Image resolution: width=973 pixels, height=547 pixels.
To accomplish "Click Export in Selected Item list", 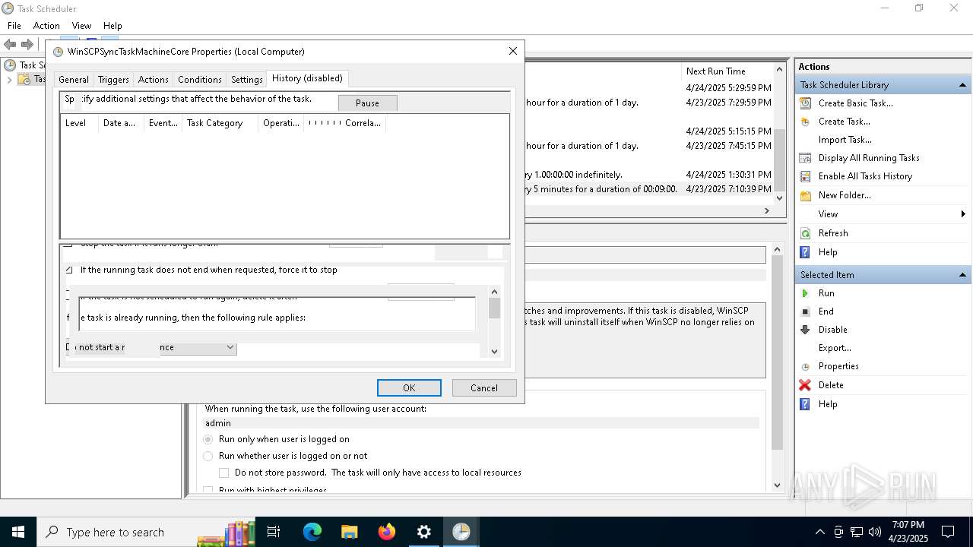I will pos(835,348).
